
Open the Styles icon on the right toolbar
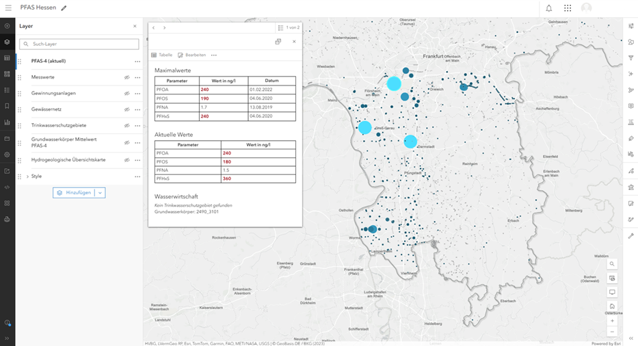(631, 42)
